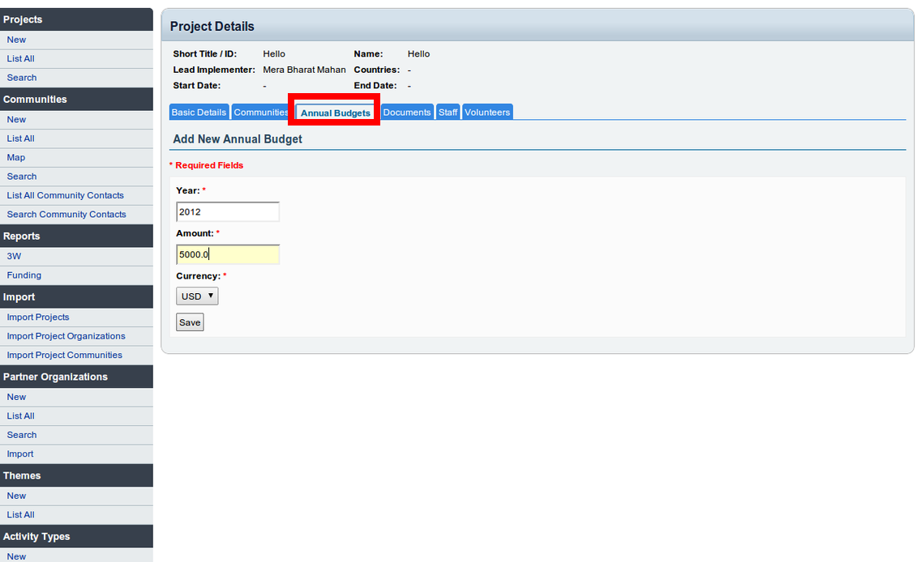917x562 pixels.
Task: Switch to the Documents tab
Action: [x=406, y=113]
